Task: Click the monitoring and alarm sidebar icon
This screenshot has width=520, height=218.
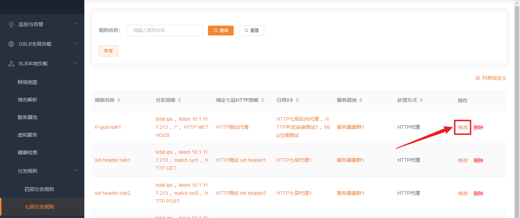Action: coord(11,24)
